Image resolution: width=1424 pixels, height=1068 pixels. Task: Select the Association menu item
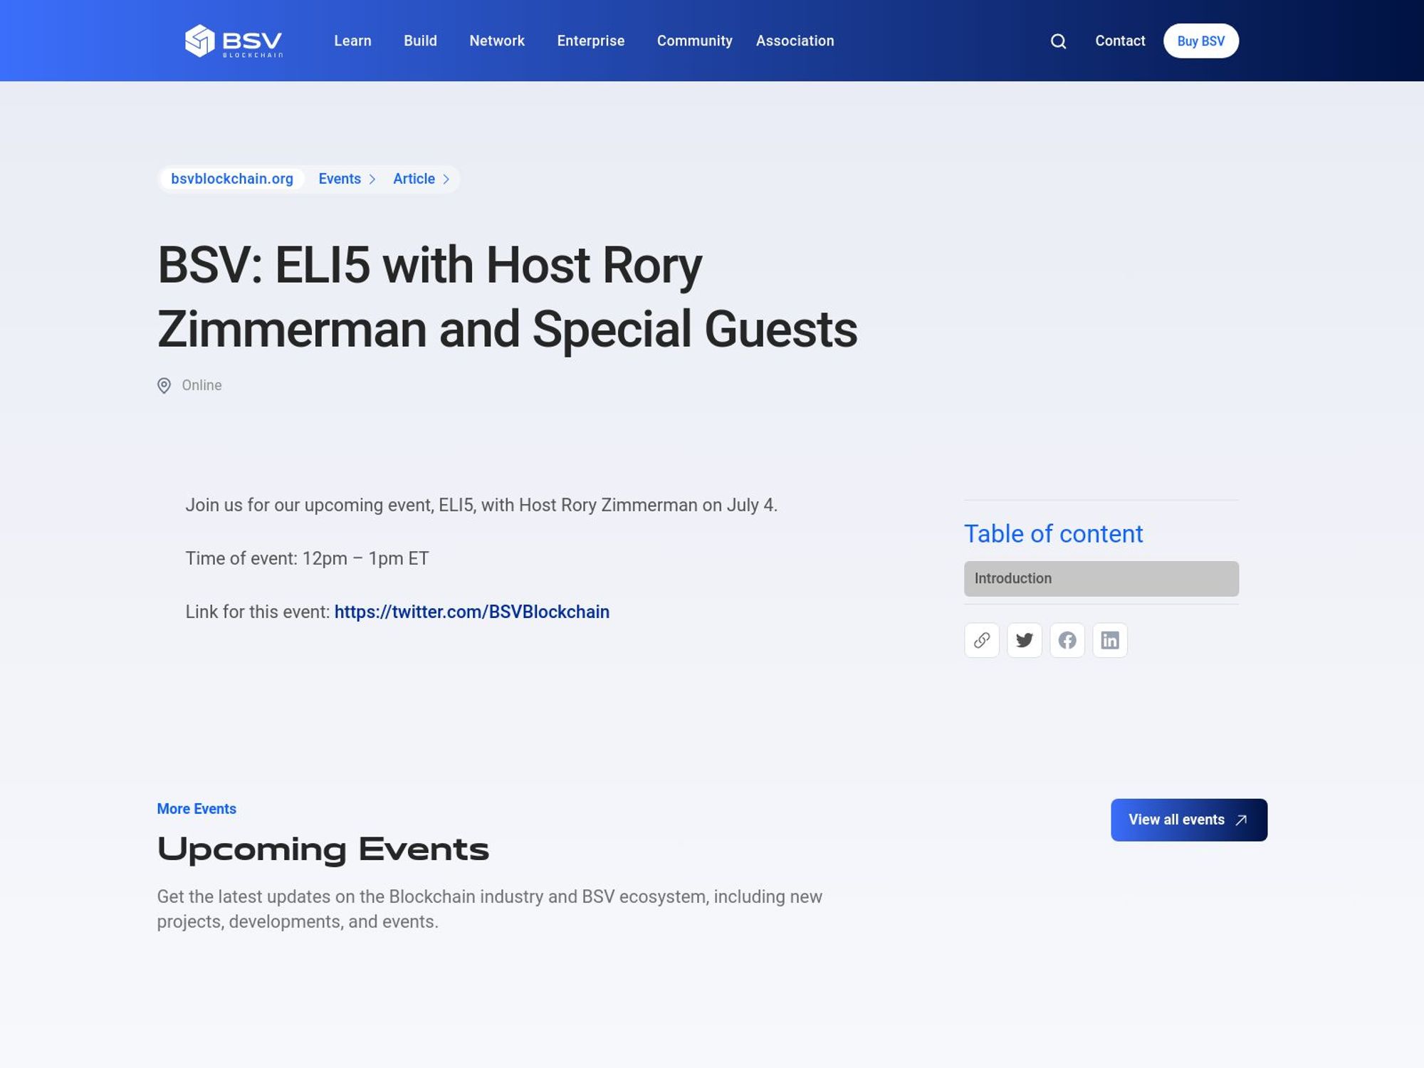tap(795, 41)
